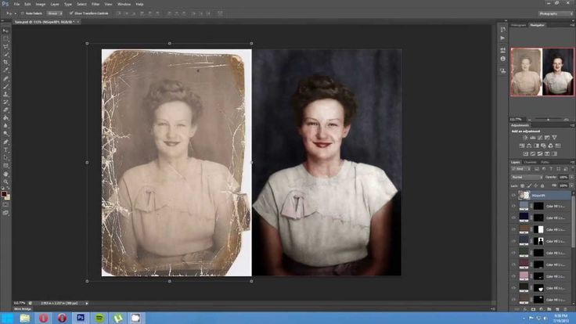Uncheck Show Transform Controls
Screen dimensions: 576x324
(x=71, y=13)
